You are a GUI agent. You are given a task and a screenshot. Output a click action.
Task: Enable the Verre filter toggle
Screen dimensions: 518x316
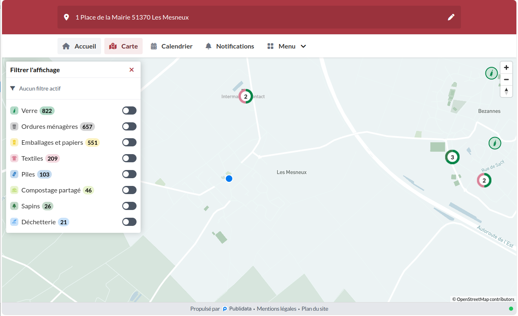(129, 111)
